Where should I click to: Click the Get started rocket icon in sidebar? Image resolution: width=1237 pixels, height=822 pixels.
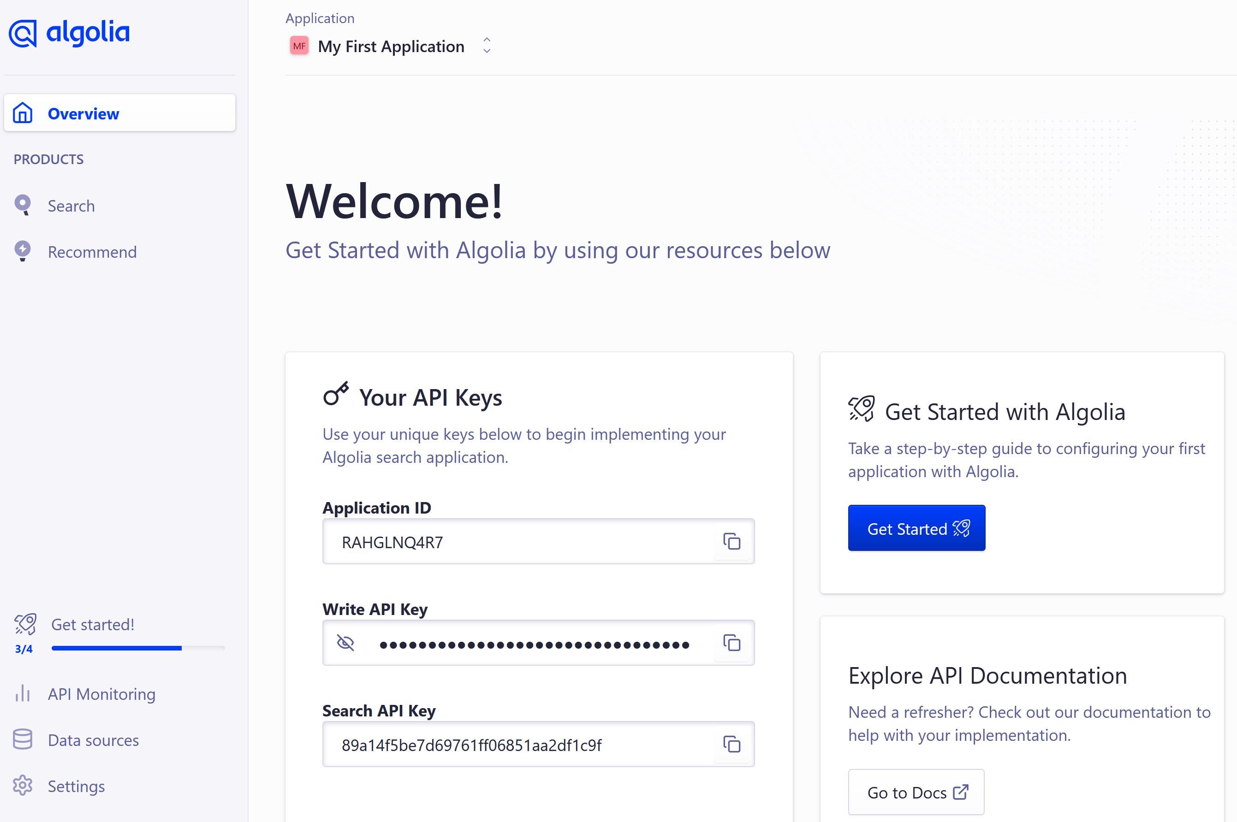click(25, 624)
